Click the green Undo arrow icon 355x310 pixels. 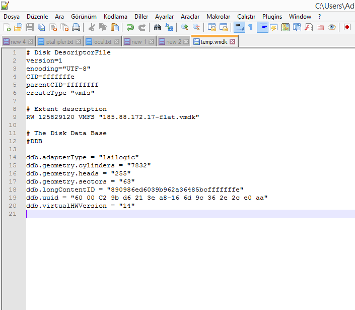pyautogui.click(x=130, y=27)
